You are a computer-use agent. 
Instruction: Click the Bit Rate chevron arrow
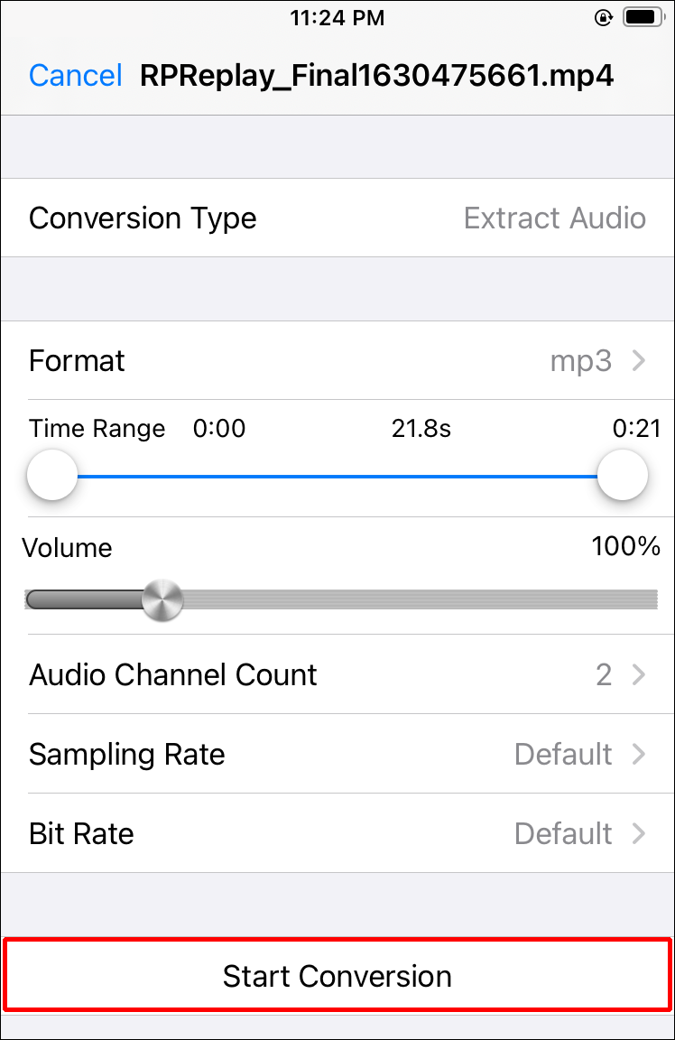(x=639, y=834)
